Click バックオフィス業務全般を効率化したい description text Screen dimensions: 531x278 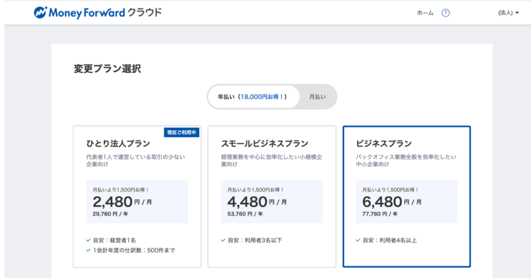click(406, 160)
